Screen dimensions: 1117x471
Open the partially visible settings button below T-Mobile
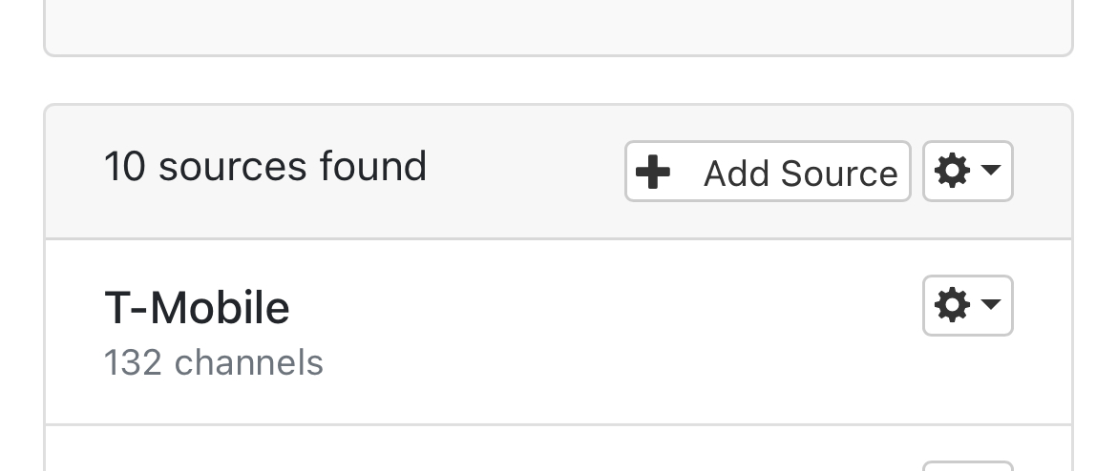[967, 465]
